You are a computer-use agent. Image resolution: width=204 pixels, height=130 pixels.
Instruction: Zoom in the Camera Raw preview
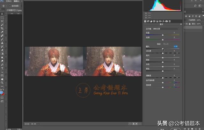28,124
